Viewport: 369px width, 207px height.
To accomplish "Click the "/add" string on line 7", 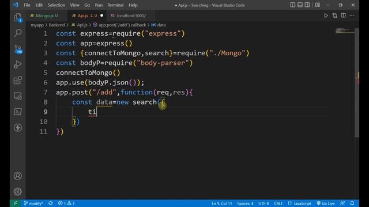I will tap(104, 92).
